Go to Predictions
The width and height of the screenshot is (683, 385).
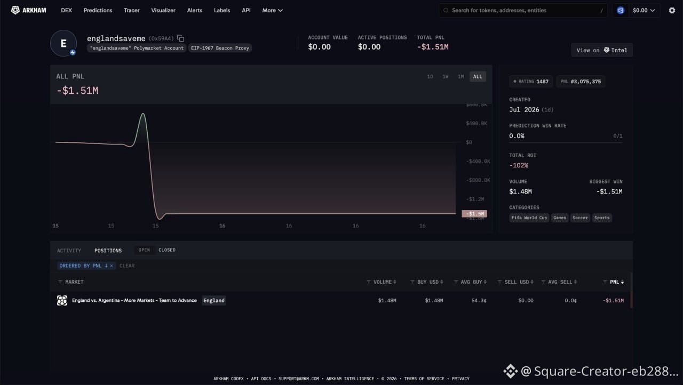(x=98, y=10)
